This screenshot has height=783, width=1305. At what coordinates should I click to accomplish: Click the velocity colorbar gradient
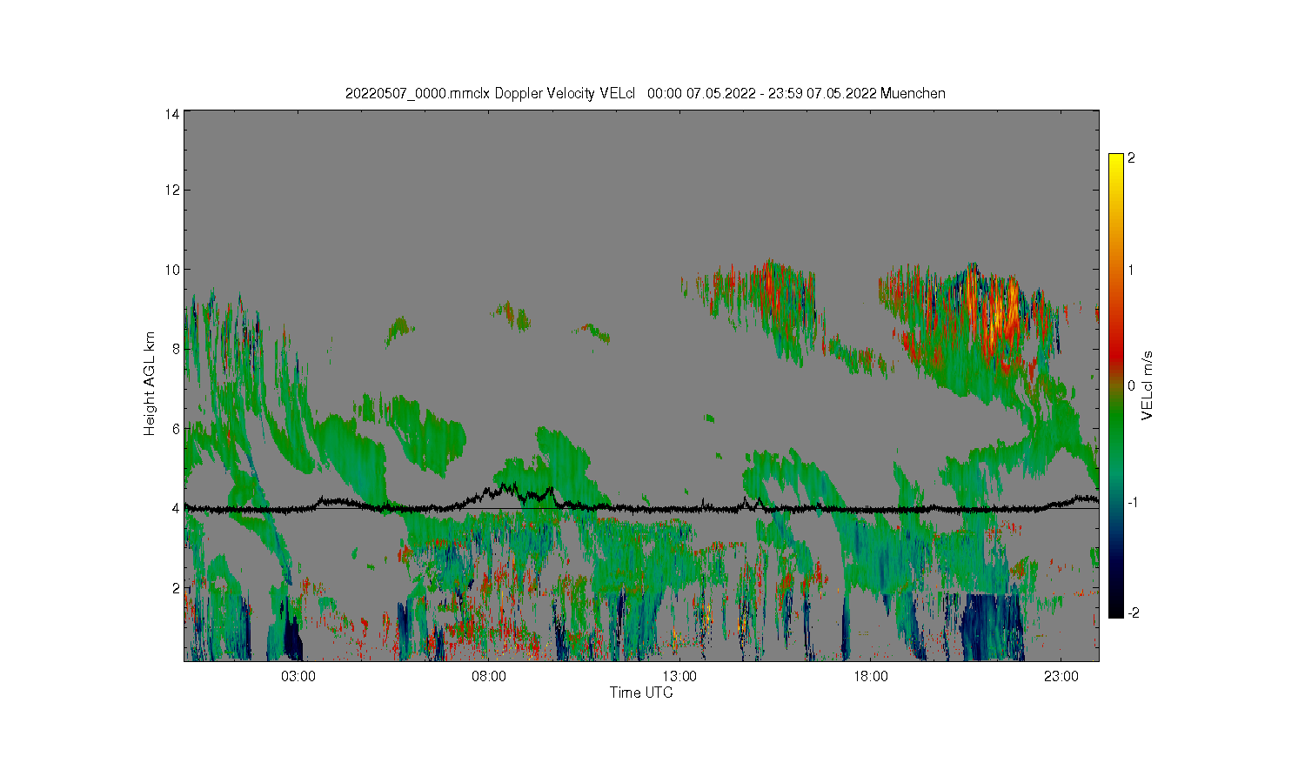pos(1115,385)
